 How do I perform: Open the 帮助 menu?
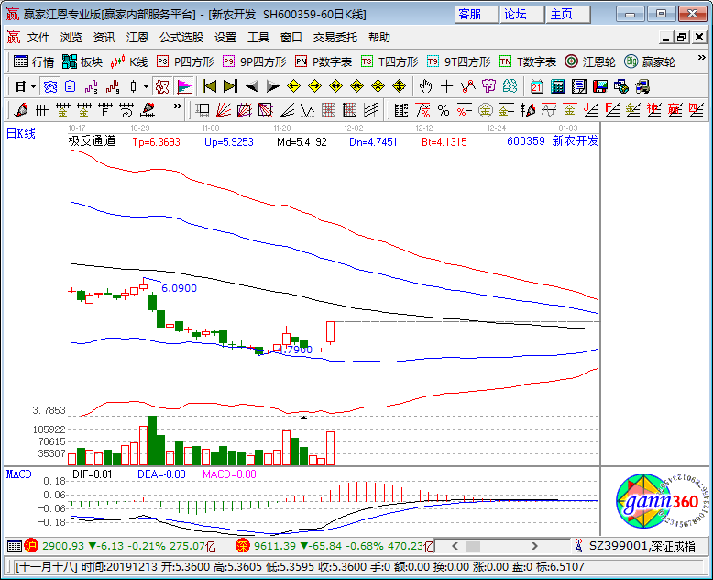coord(379,38)
